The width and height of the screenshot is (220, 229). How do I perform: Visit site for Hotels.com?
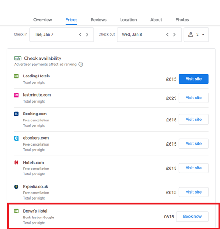click(x=193, y=168)
